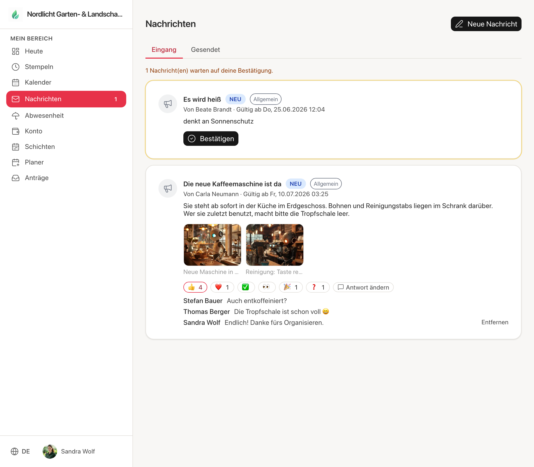This screenshot has width=534, height=467.
Task: Click Entfernen next to Sandra's comment
Action: tap(495, 322)
